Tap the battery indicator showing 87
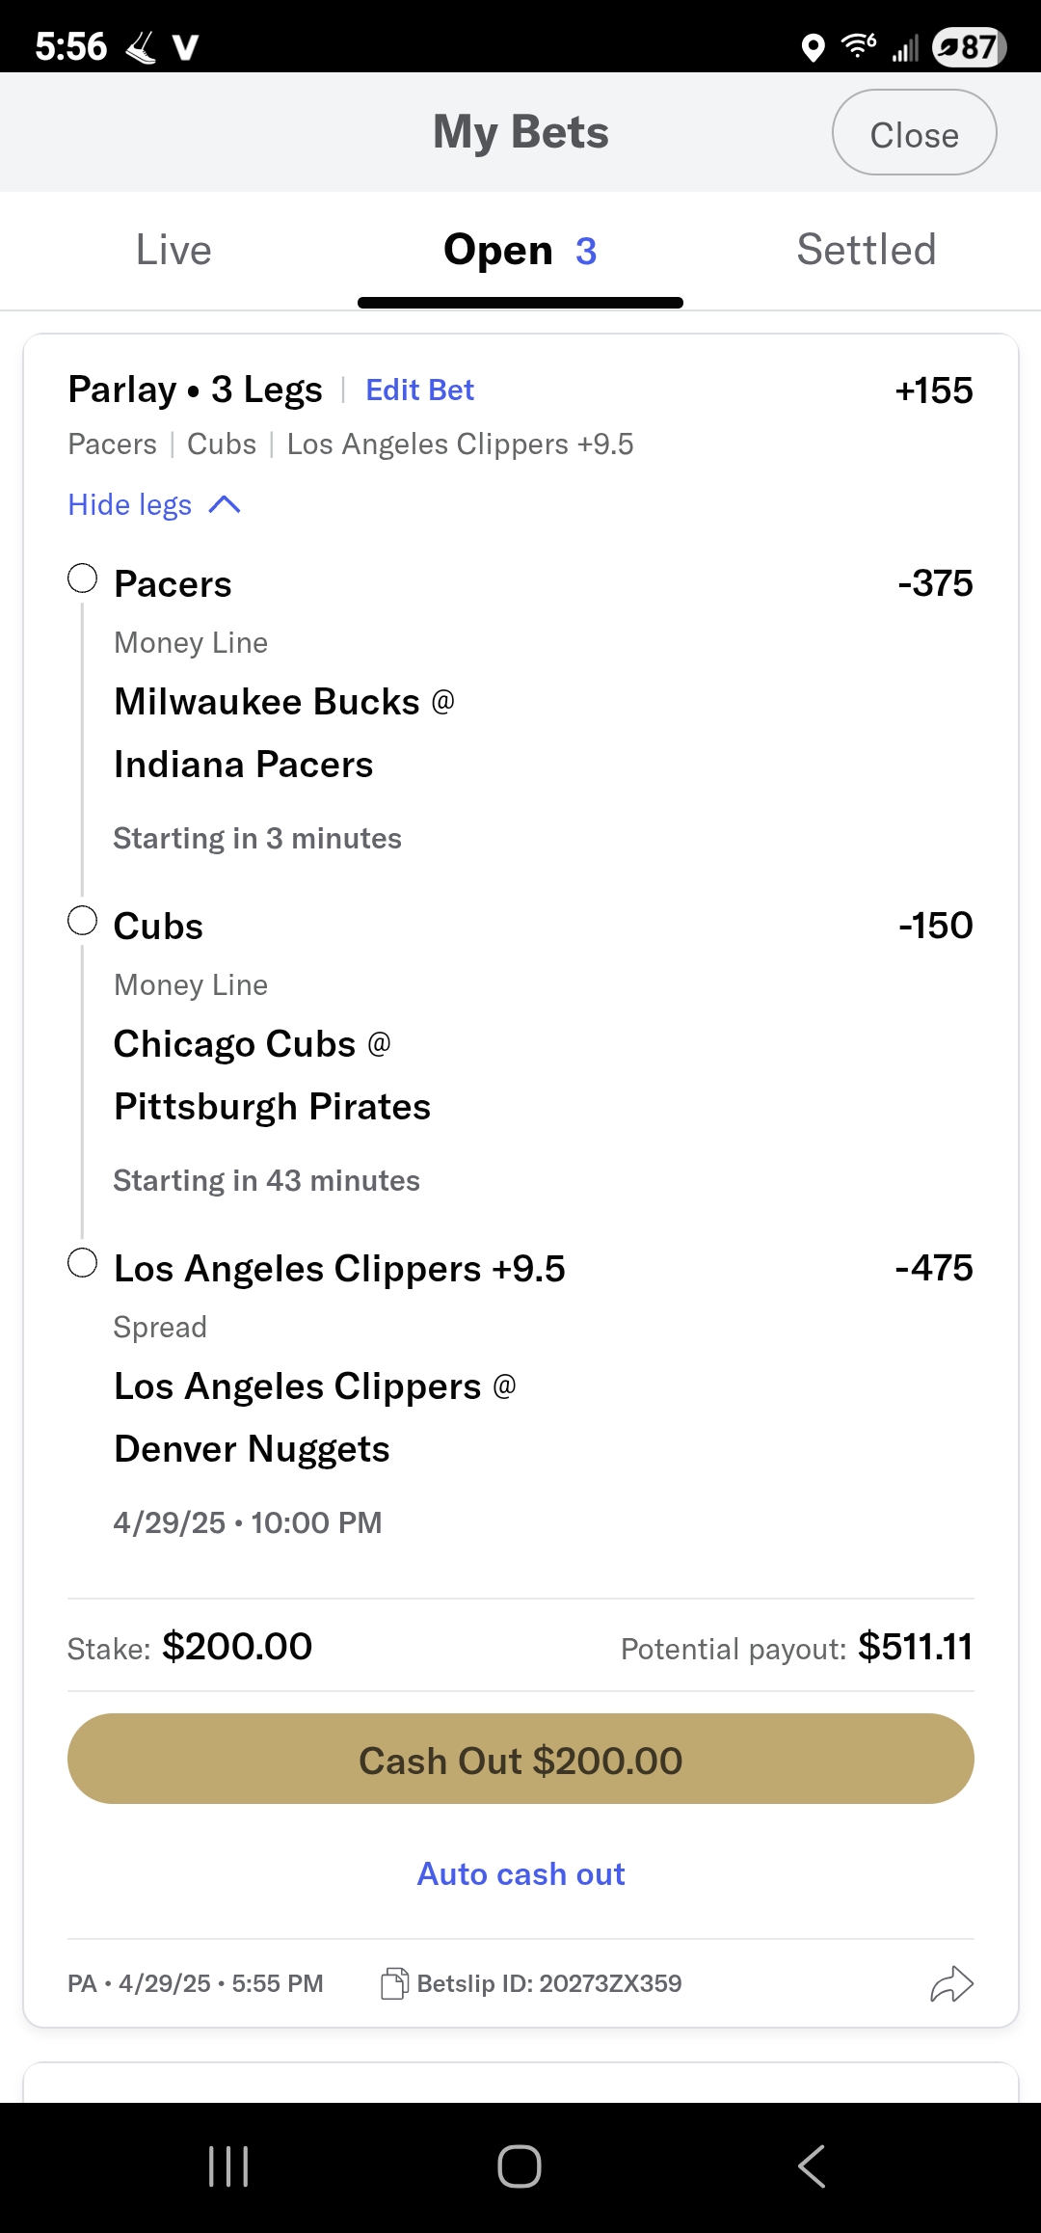This screenshot has width=1041, height=2233. point(969,47)
